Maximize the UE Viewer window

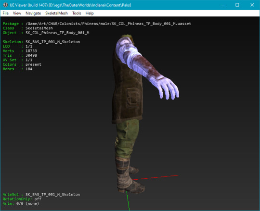tap(237, 5)
